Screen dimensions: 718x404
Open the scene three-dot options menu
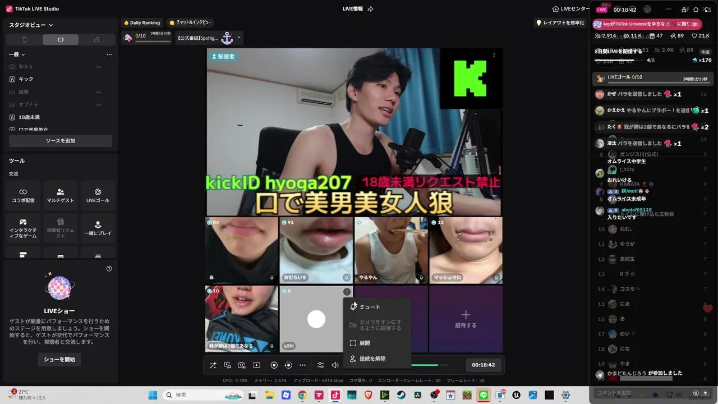tap(109, 54)
